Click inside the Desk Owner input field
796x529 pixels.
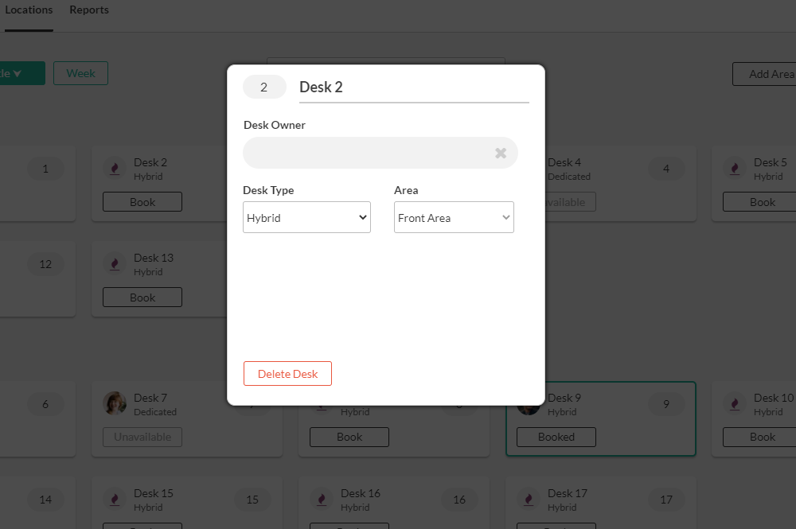tap(380, 153)
